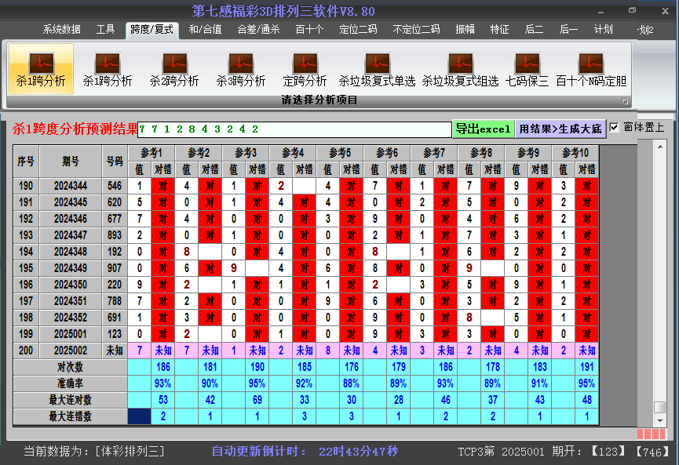Click the vertical scrollbar thumb
Viewport: 679px width, 465px height.
pos(660,408)
